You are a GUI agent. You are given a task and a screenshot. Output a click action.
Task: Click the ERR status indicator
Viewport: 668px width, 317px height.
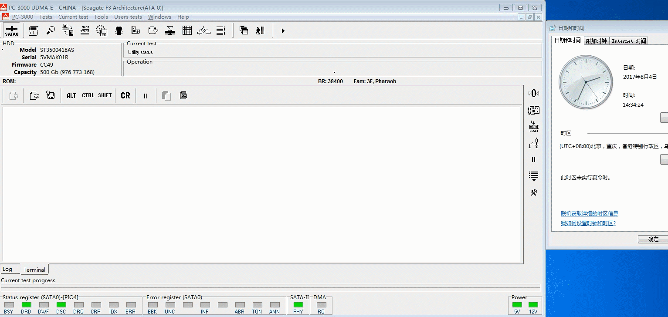131,305
